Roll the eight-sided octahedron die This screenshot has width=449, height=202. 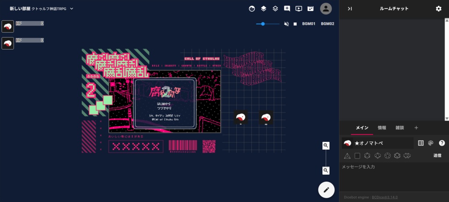(367, 156)
